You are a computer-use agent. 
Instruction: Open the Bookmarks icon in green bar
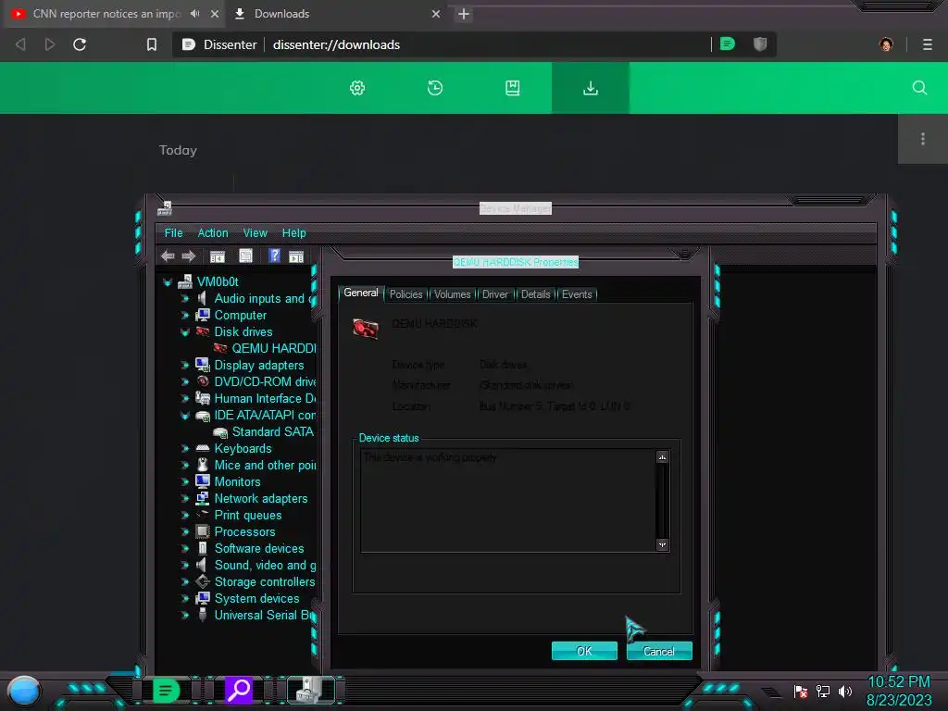[513, 88]
